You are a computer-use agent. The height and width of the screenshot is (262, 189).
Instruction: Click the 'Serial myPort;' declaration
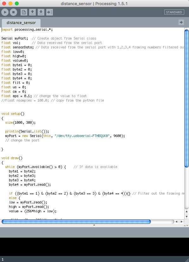[15, 38]
